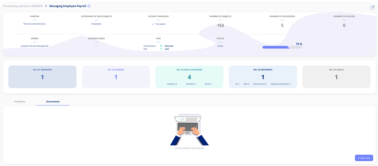This screenshot has width=378, height=166.
Task: Click the Employees data subjects value
Action: (96, 24)
